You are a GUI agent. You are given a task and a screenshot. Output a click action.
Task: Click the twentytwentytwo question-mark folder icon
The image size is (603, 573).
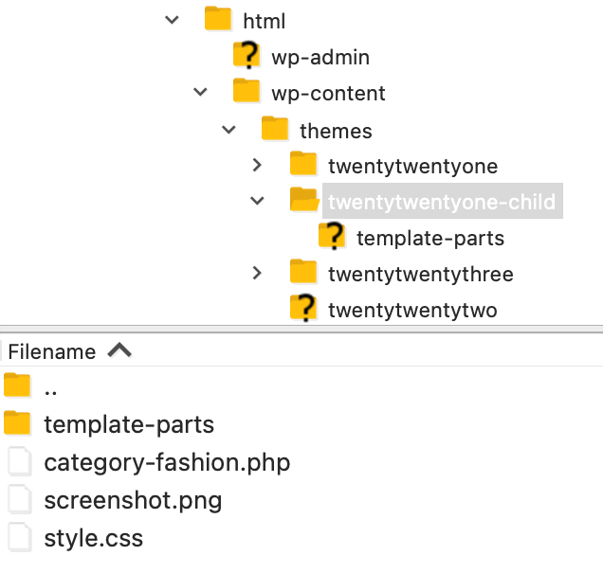tap(303, 309)
